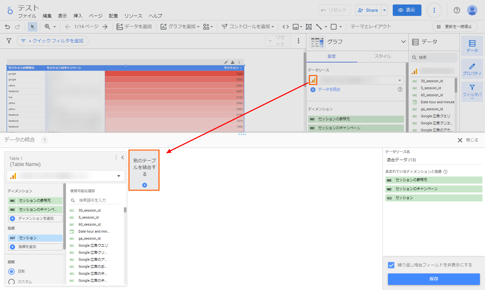Click ディメンションを追加 in Table 1
Viewport: 485px width, 290px height.
pyautogui.click(x=35, y=219)
